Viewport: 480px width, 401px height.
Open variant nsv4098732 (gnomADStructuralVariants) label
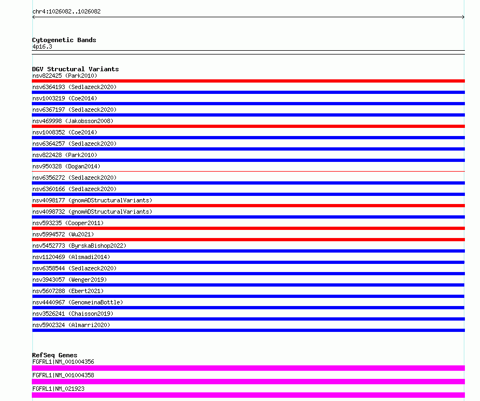click(92, 212)
